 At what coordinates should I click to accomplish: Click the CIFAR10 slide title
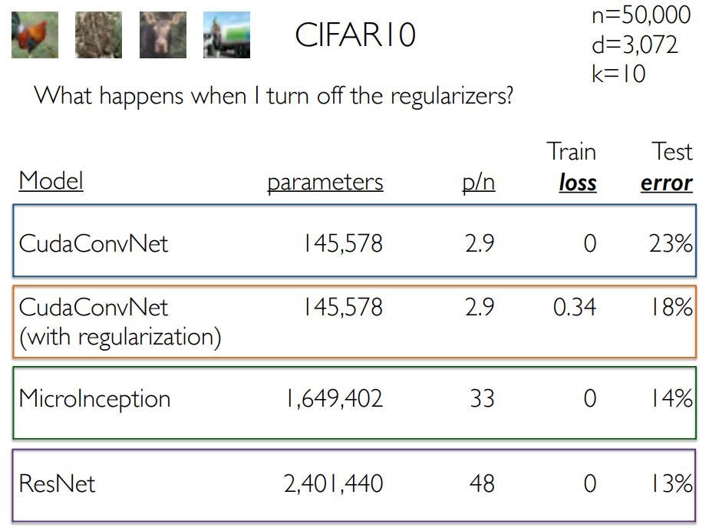click(x=355, y=35)
